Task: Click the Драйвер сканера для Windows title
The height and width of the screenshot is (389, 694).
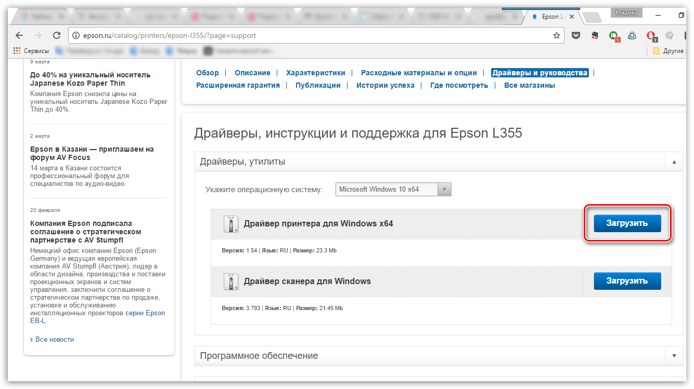Action: 307,281
